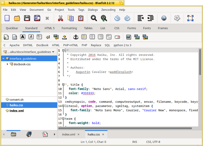This screenshot has width=203, height=146.
Task: Open Find with the magnifier icon
Action: pyautogui.click(x=94, y=18)
